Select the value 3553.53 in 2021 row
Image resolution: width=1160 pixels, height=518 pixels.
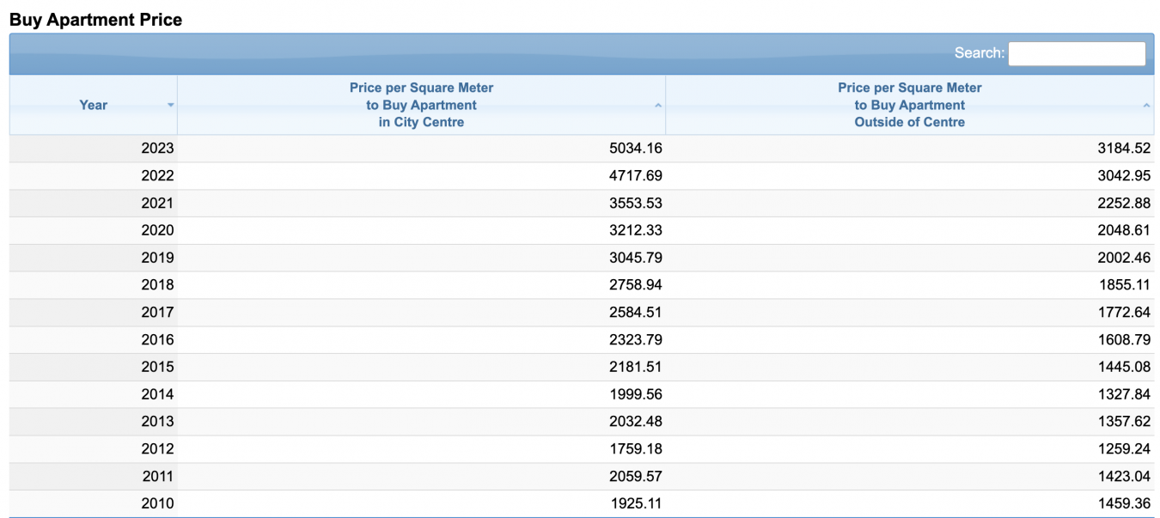pyautogui.click(x=635, y=204)
